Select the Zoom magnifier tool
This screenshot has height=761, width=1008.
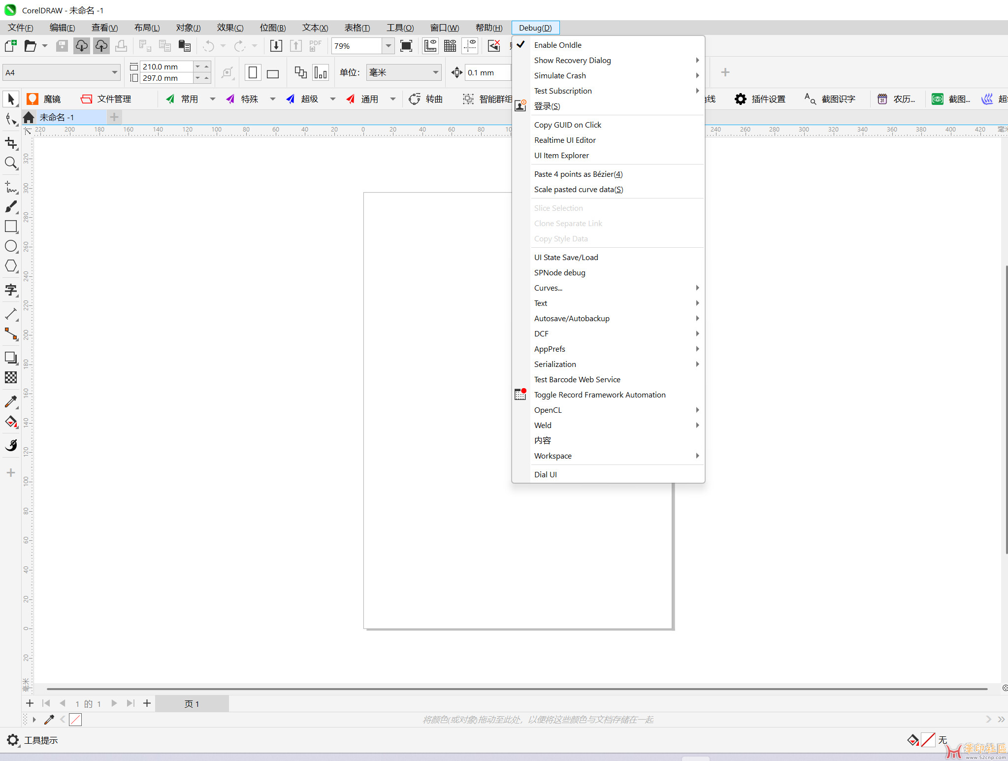coord(11,163)
